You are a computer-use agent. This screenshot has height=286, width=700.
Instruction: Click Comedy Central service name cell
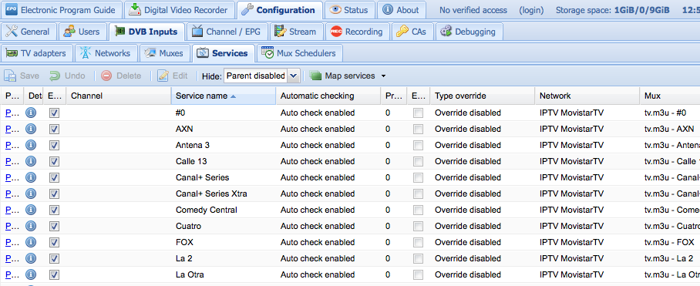click(x=224, y=210)
